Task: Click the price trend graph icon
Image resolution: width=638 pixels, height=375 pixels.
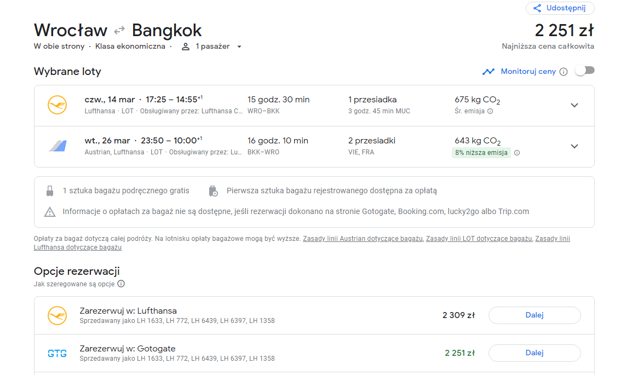Action: 488,72
